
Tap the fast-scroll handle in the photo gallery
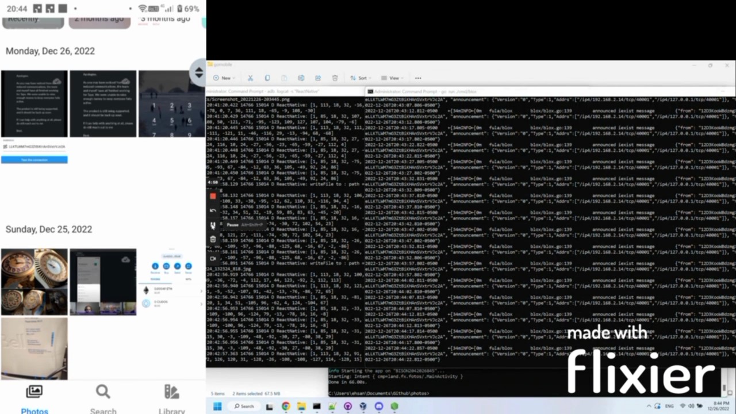(198, 73)
